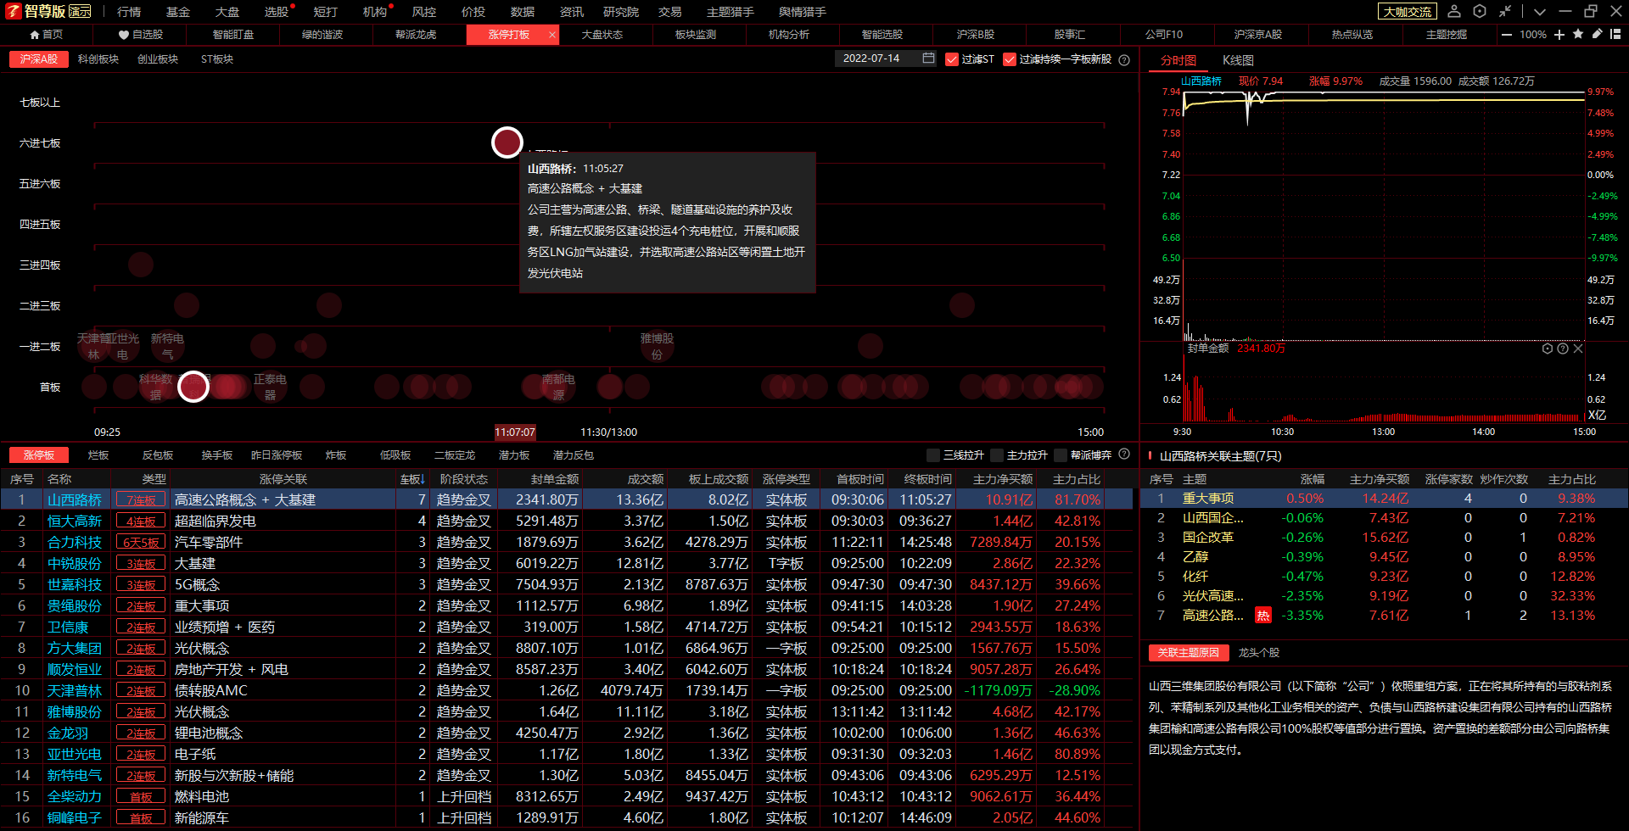
Task: Open the user account icon
Action: pos(1454,11)
